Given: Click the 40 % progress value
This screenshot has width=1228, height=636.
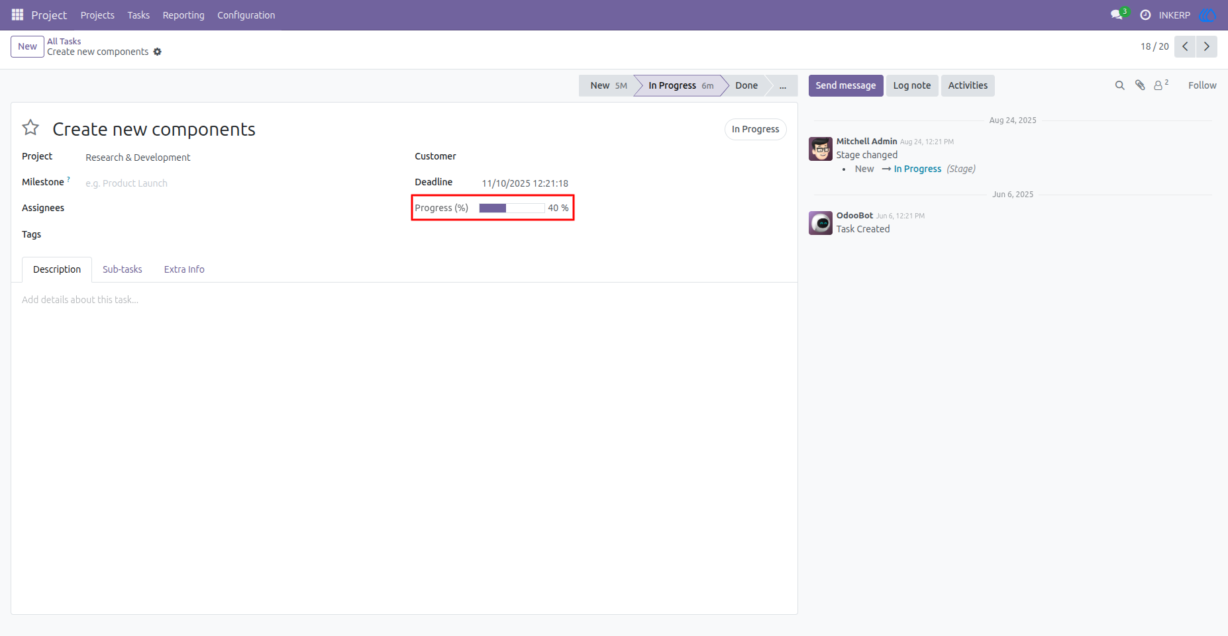Looking at the screenshot, I should point(558,208).
